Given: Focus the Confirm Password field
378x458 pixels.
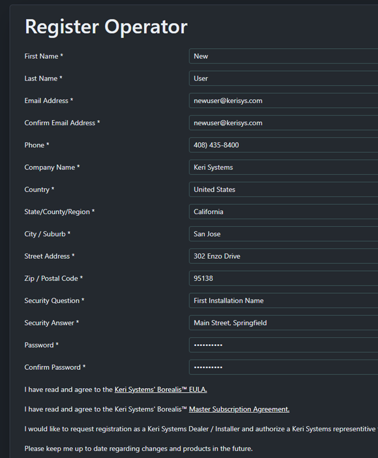Looking at the screenshot, I should click(283, 367).
